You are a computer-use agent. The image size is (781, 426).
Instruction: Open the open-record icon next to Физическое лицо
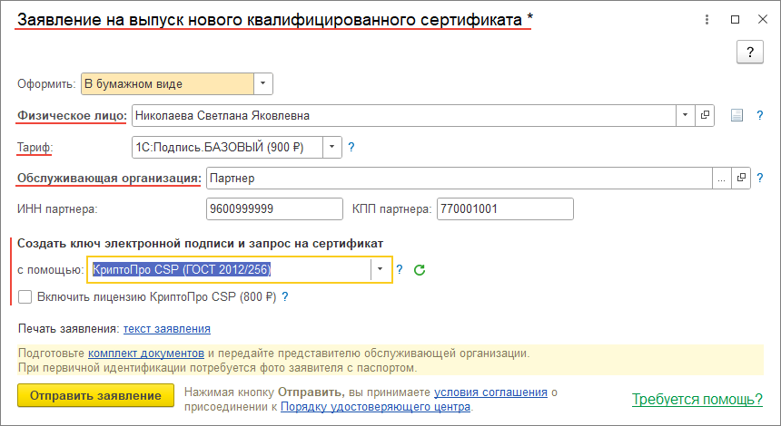point(704,116)
